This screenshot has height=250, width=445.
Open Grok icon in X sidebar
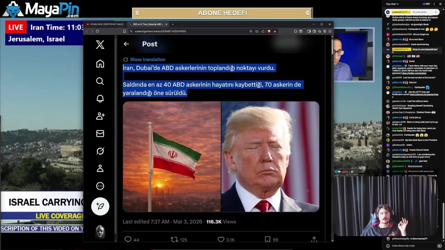tap(100, 151)
